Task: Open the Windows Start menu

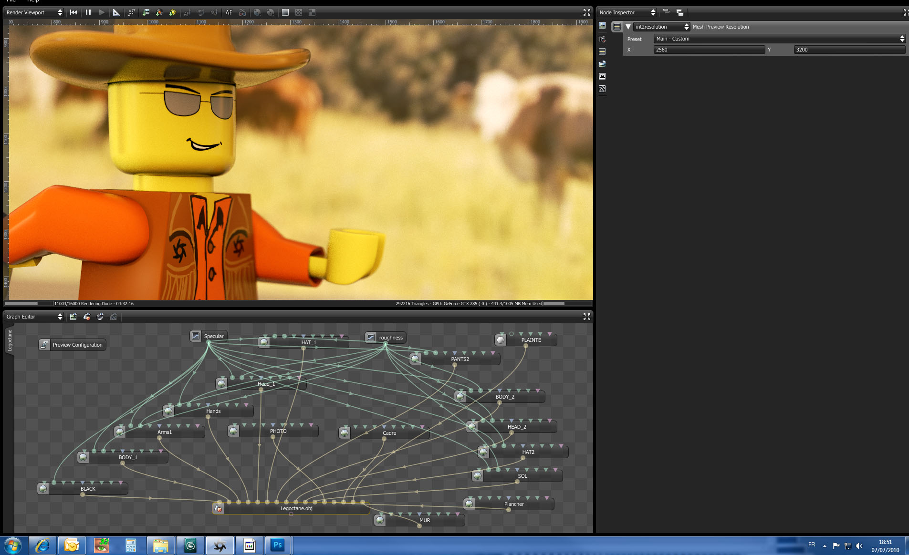Action: (12, 545)
